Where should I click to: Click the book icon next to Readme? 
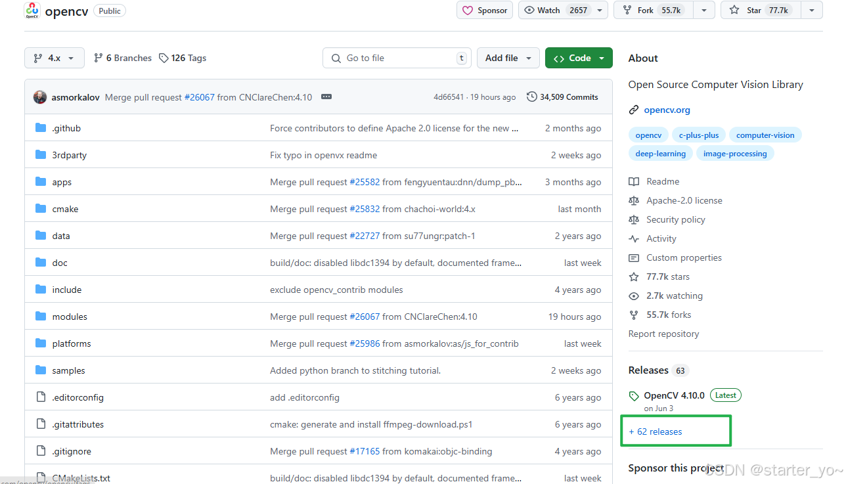point(634,181)
